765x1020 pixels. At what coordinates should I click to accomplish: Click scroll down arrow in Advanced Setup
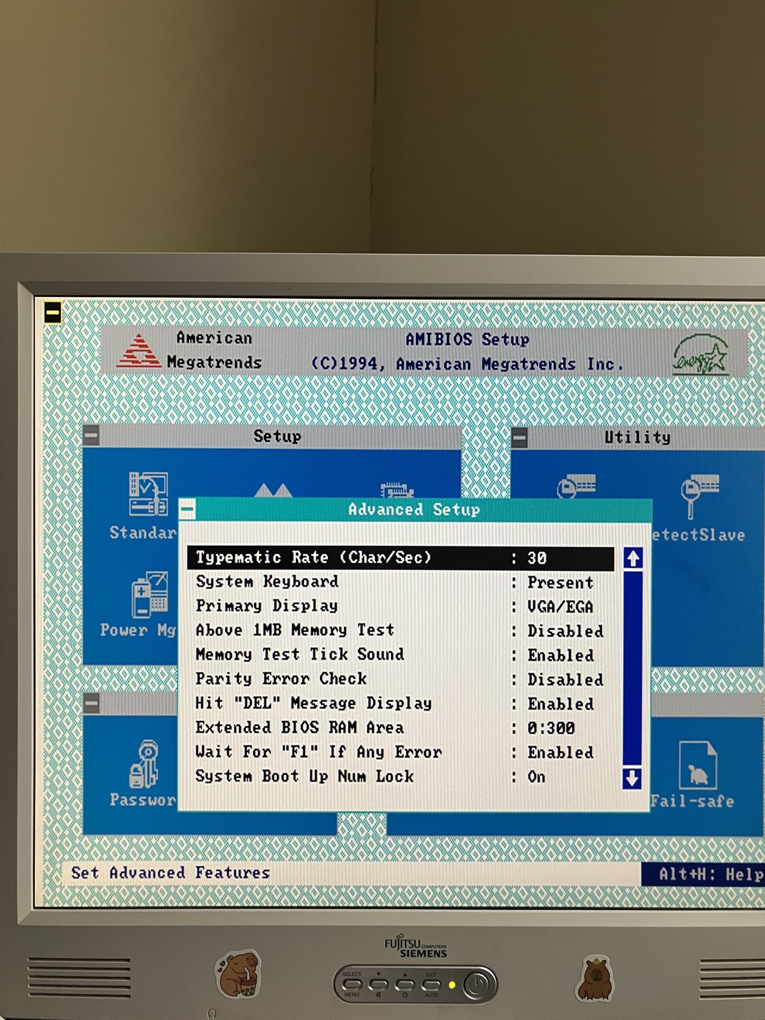point(632,778)
